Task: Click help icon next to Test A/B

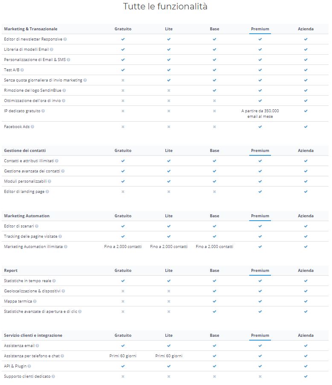Action: point(22,70)
